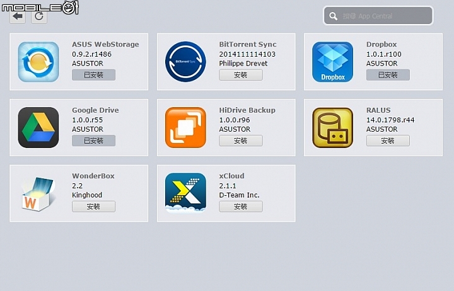Open the RALUS app icon
The width and height of the screenshot is (454, 291).
click(333, 128)
